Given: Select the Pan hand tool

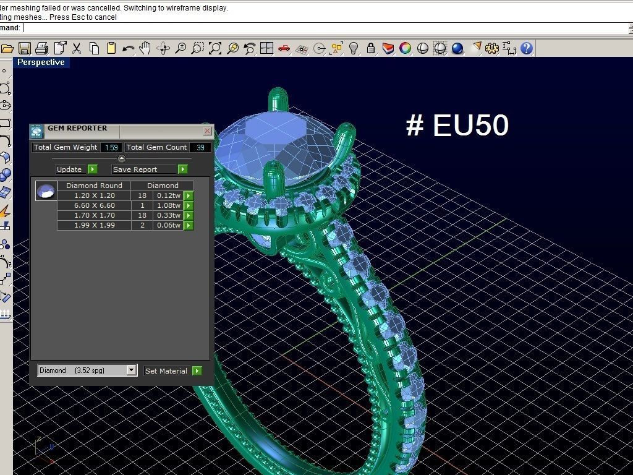Looking at the screenshot, I should 145,48.
